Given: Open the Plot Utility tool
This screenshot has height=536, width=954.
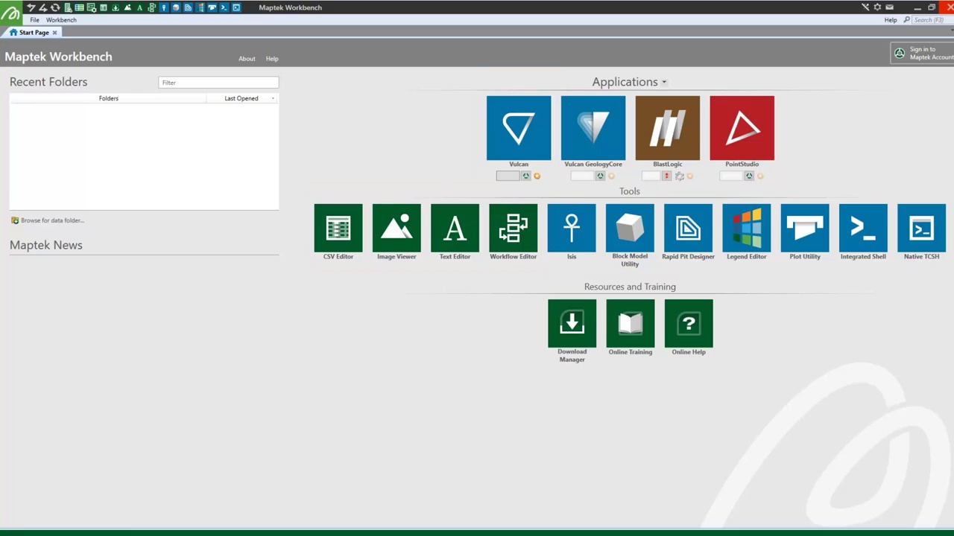Looking at the screenshot, I should 805,228.
